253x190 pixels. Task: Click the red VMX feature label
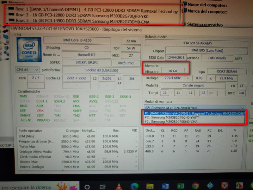pyautogui.click(x=40, y=111)
